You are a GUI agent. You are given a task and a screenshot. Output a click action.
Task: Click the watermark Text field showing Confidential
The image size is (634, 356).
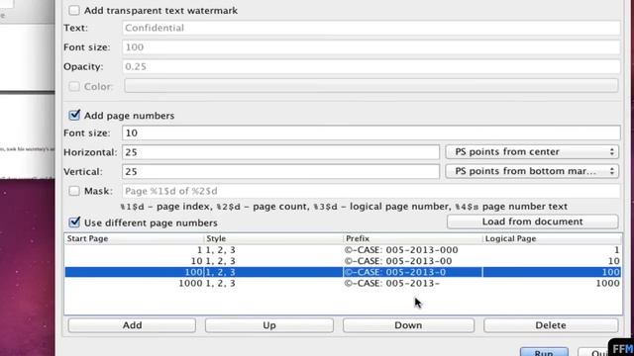(371, 28)
